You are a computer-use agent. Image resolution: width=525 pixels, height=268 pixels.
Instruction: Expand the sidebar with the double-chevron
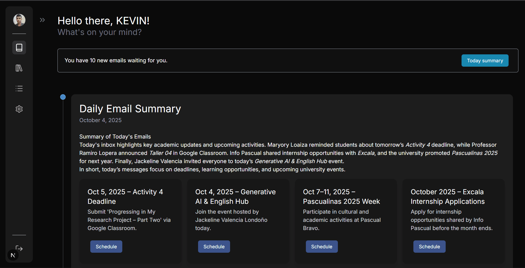coord(42,20)
